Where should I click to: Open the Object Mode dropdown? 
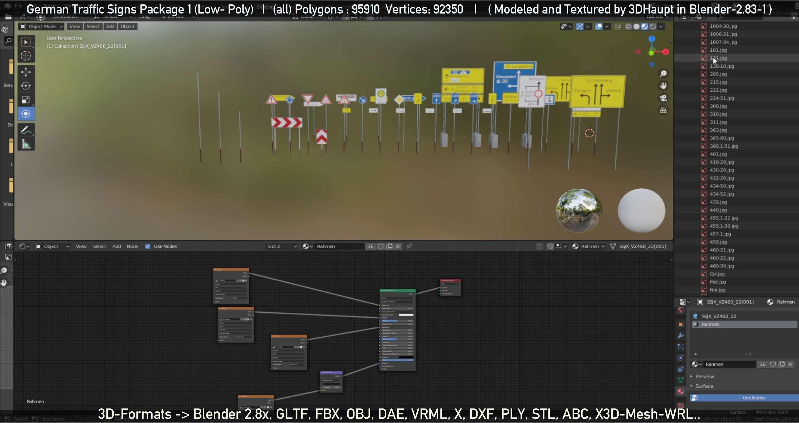click(41, 27)
